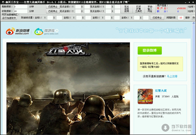Click the 定点坐标3 Y input field
The height and width of the screenshot is (135, 196).
point(108,7)
